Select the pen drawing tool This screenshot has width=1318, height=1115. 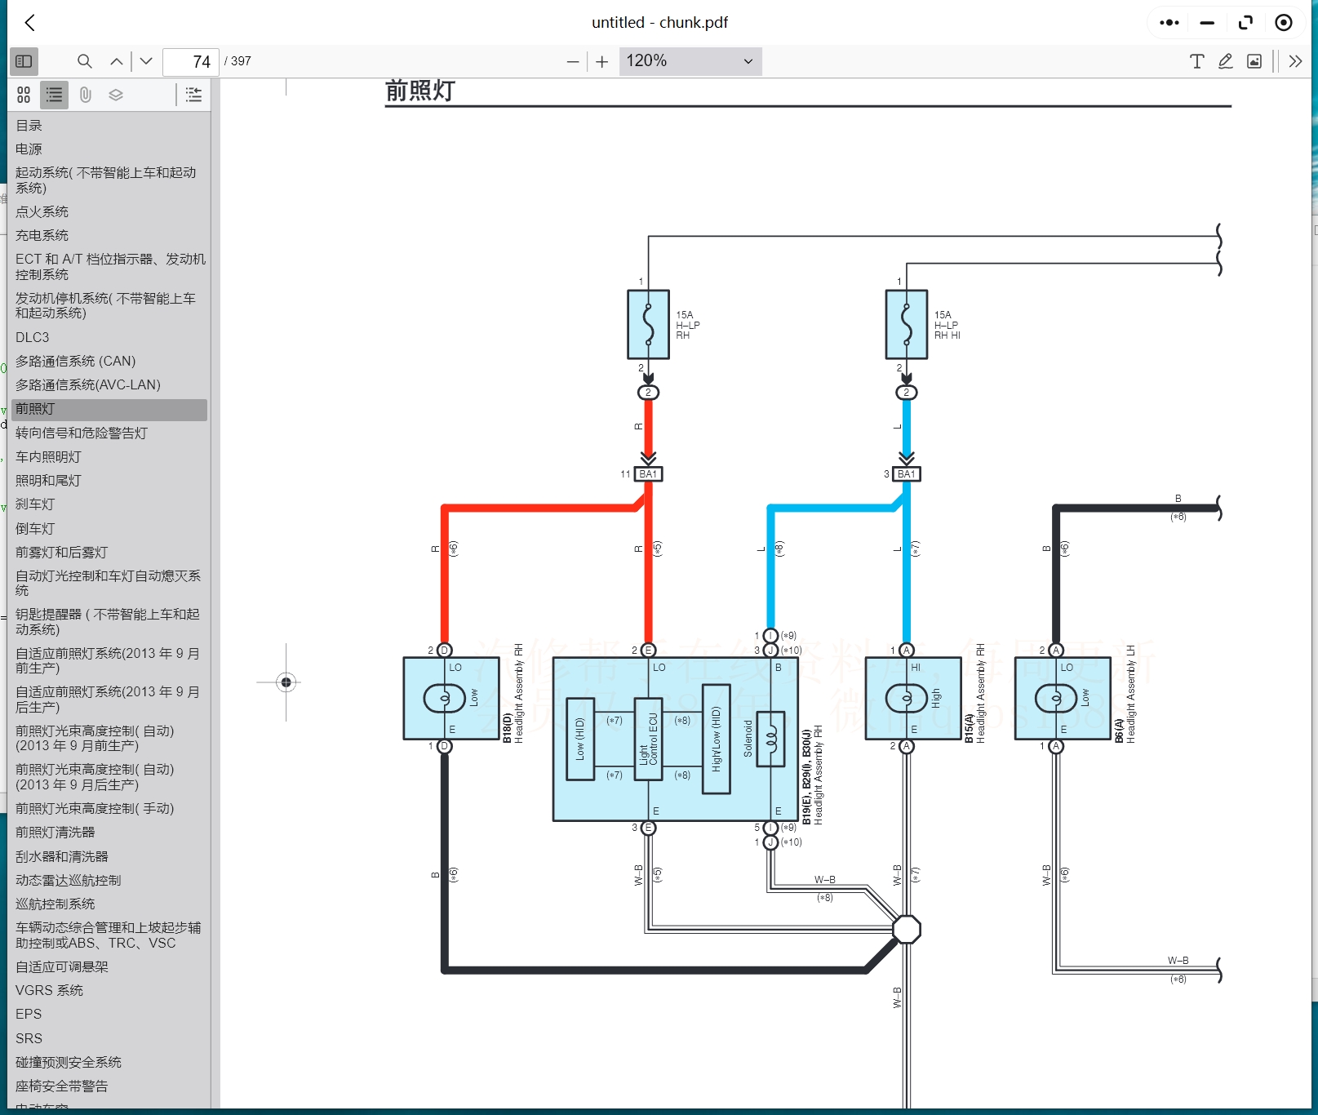pos(1225,61)
